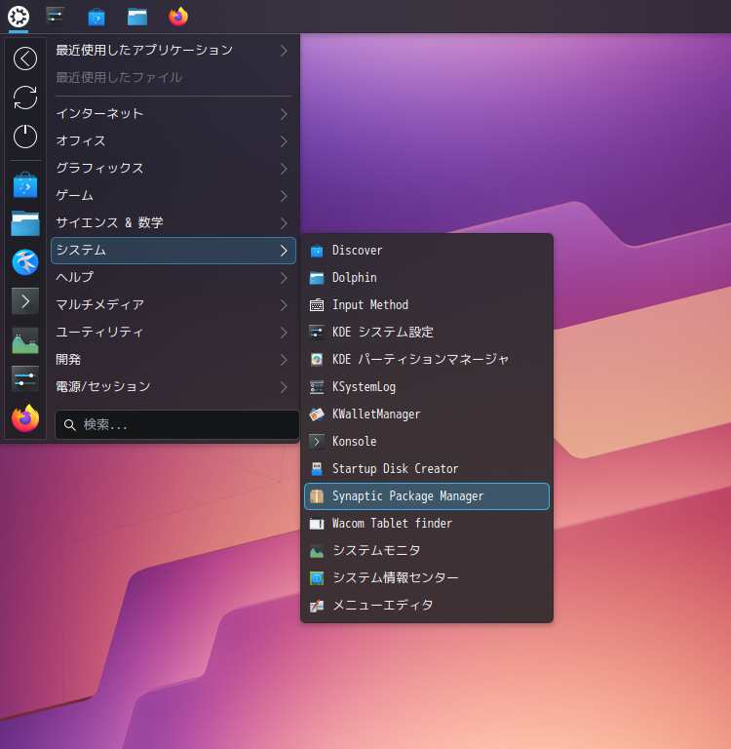This screenshot has height=749, width=731.
Task: Open the 電源/セッション menu category
Action: pyautogui.click(x=173, y=387)
